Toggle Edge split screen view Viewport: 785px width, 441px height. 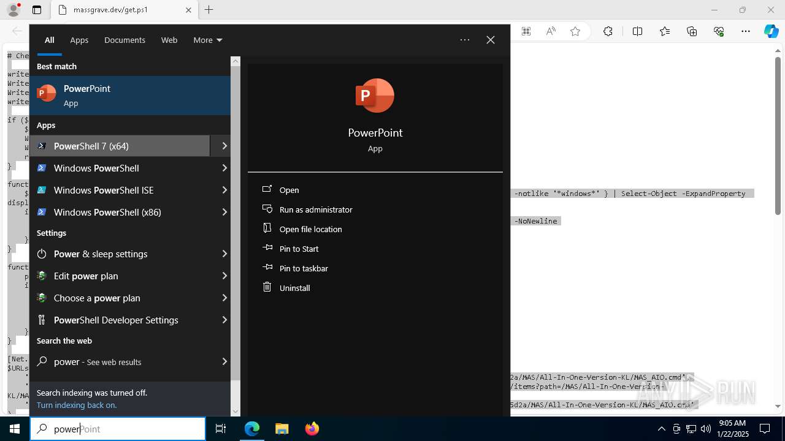(637, 31)
